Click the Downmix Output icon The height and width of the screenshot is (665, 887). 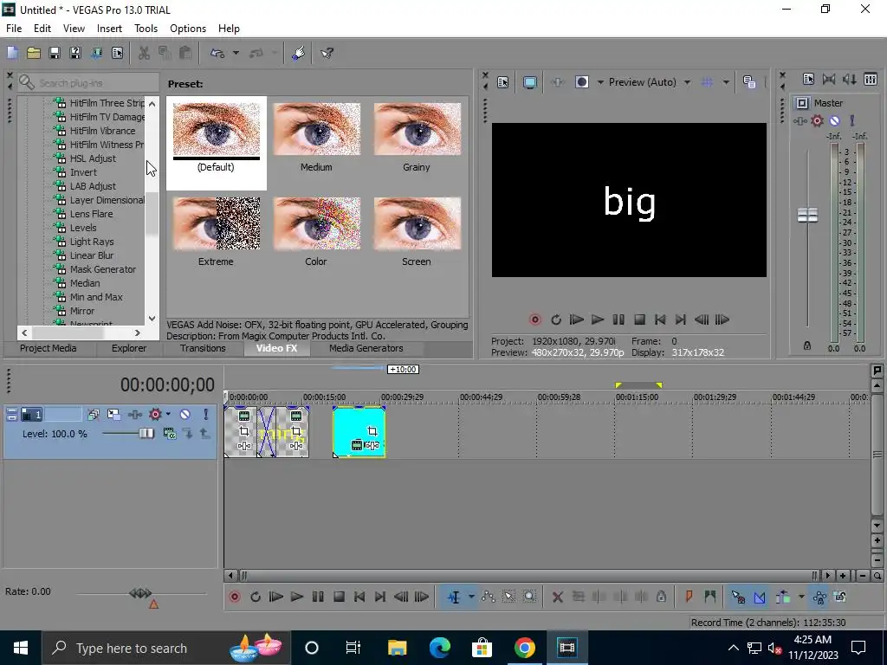tap(829, 79)
